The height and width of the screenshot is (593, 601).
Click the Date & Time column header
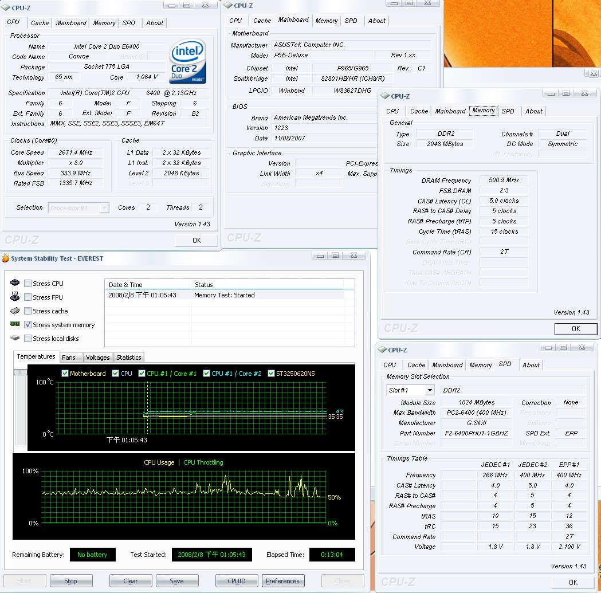click(x=148, y=284)
